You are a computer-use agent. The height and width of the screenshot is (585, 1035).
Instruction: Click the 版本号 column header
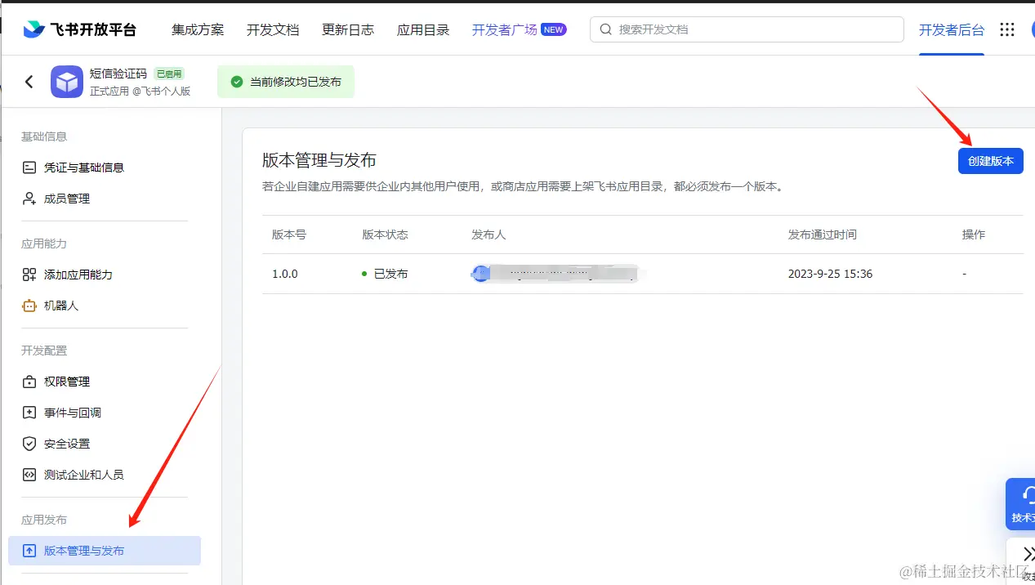pos(289,234)
